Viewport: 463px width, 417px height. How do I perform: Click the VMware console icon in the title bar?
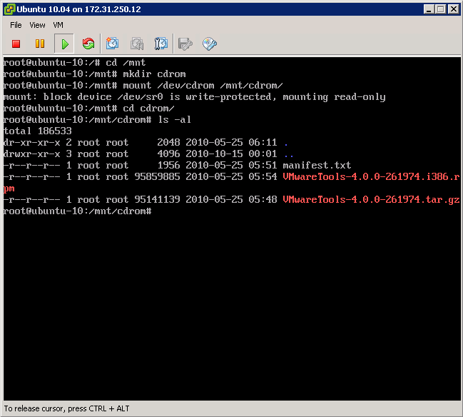[x=9, y=9]
